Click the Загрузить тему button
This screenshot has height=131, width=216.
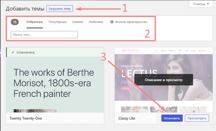(60, 9)
